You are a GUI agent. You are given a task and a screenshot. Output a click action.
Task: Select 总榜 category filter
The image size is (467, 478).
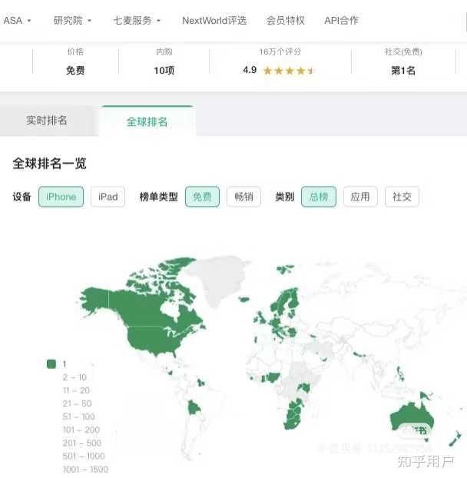pyautogui.click(x=319, y=197)
